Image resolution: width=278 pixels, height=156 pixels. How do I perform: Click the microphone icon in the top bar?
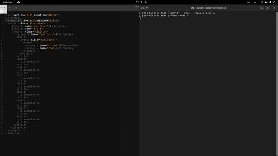(270, 2)
